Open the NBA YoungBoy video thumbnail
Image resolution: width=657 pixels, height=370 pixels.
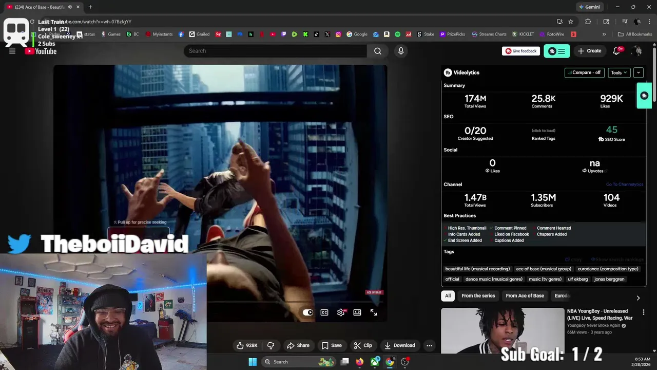pyautogui.click(x=503, y=331)
